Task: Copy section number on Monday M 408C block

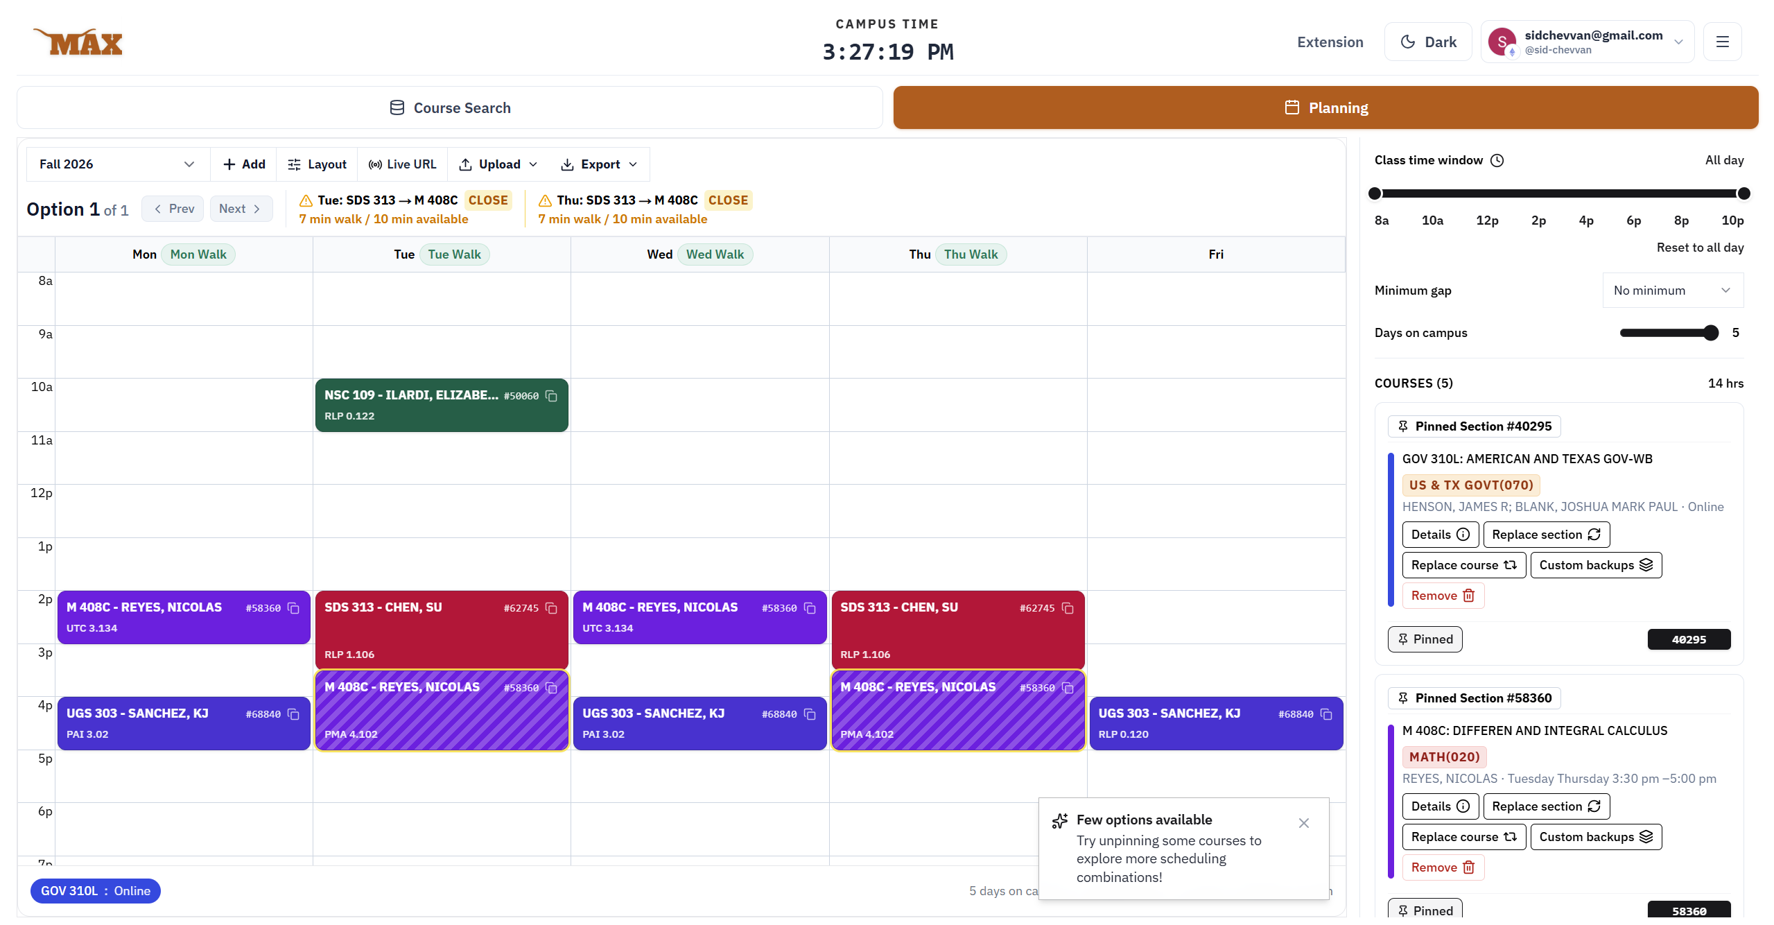Action: [x=293, y=608]
